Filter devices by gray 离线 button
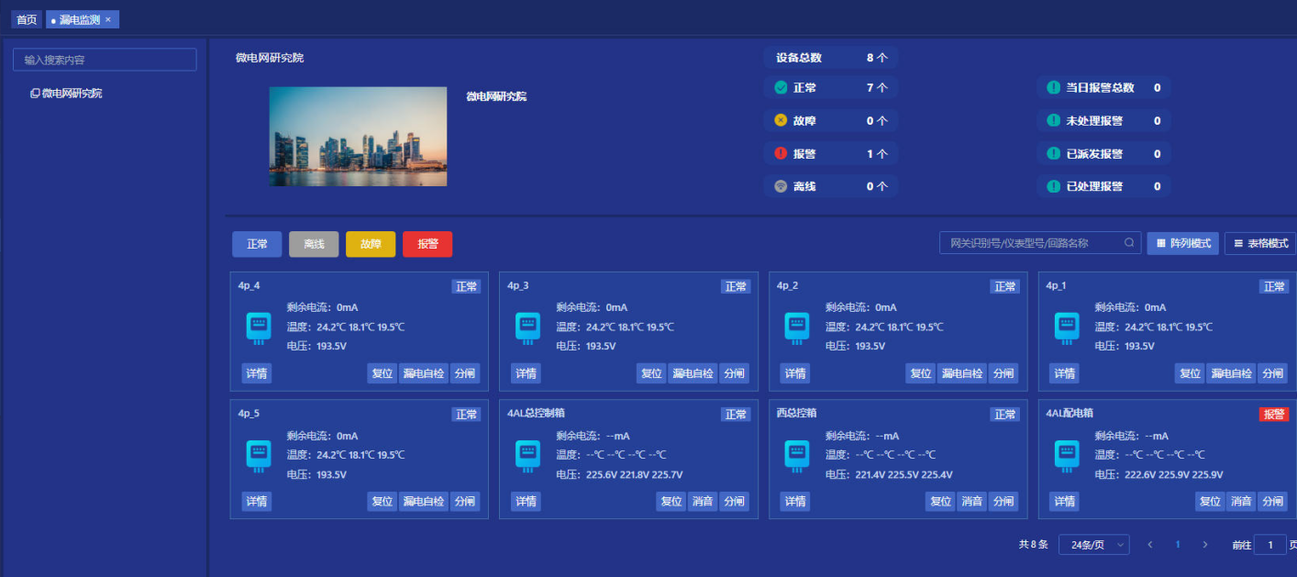This screenshot has height=577, width=1297. pos(314,244)
